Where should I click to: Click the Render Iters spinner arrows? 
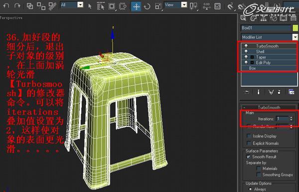point(291,127)
